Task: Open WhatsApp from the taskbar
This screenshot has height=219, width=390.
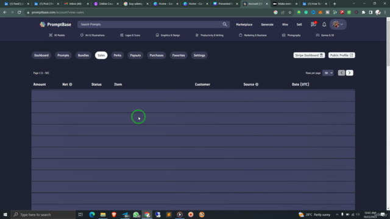Action: (136, 215)
